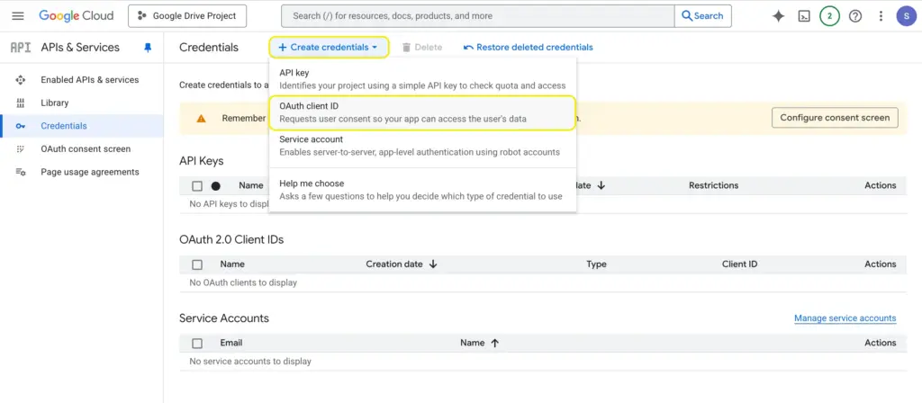922x403 pixels.
Task: Click the Library grid icon
Action: (21, 103)
